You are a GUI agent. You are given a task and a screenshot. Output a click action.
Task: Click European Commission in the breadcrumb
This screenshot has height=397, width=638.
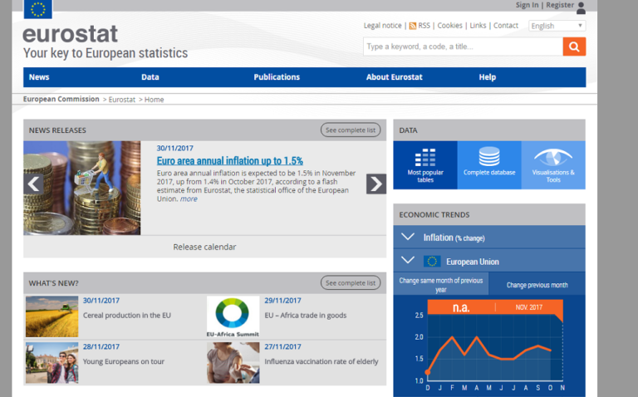(x=61, y=99)
